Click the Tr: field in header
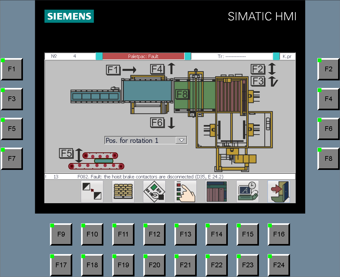This screenshot has width=340, height=277. (232, 56)
